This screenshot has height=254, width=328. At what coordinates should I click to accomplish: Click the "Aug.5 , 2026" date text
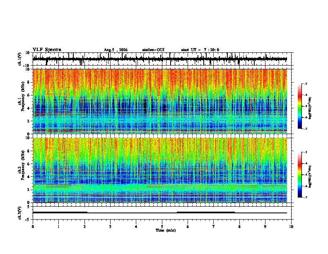click(116, 50)
